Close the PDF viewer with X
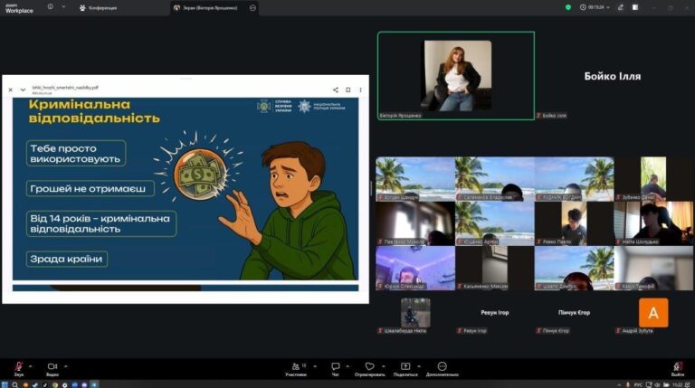695x388 pixels. click(x=11, y=90)
